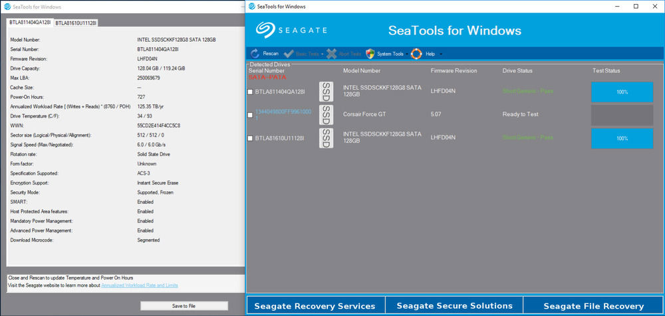Click the Rescan circular arrow icon
This screenshot has width=665, height=316.
pos(255,54)
